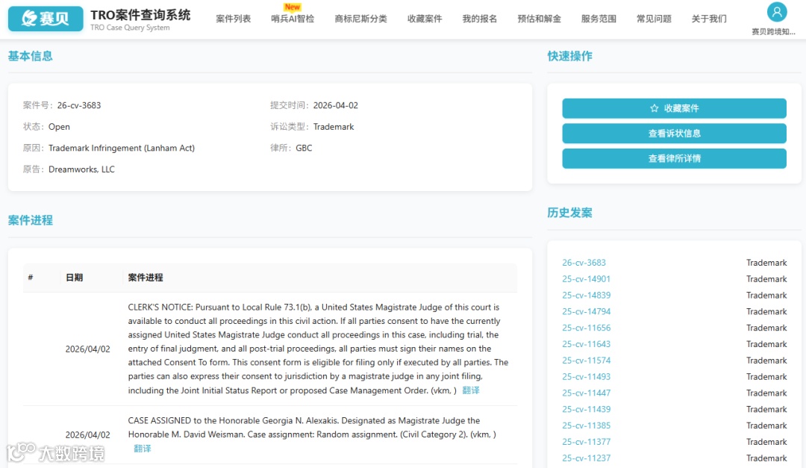Go to 商标尼斯分类 page

(x=361, y=19)
